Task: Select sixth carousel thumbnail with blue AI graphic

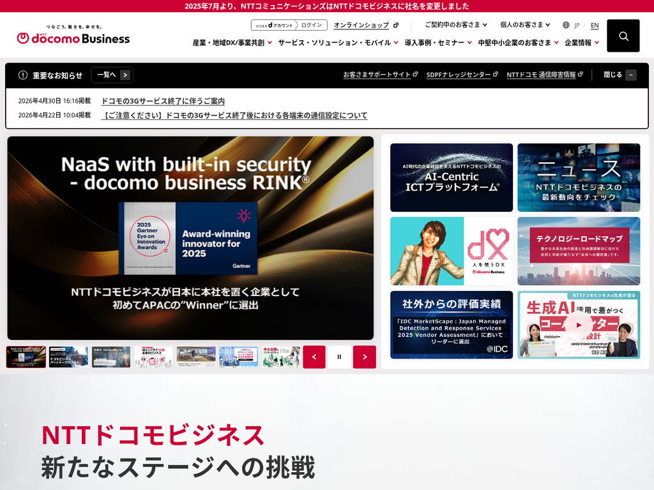Action: [239, 357]
